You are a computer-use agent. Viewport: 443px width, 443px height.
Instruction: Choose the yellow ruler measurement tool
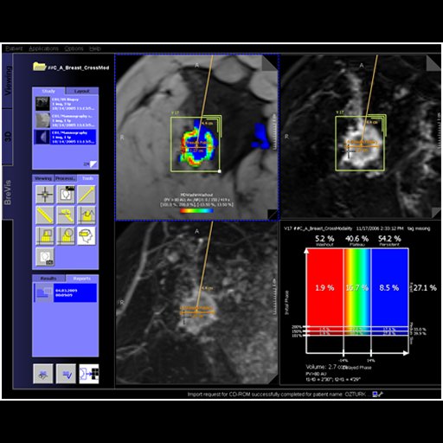(45, 215)
